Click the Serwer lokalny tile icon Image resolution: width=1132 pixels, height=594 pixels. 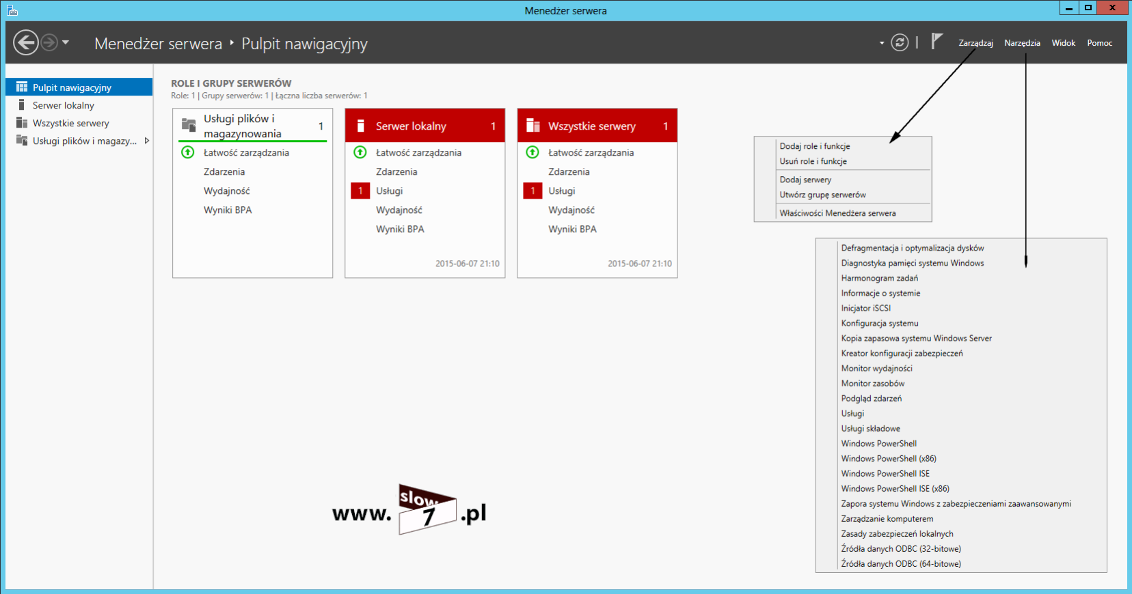(x=361, y=126)
